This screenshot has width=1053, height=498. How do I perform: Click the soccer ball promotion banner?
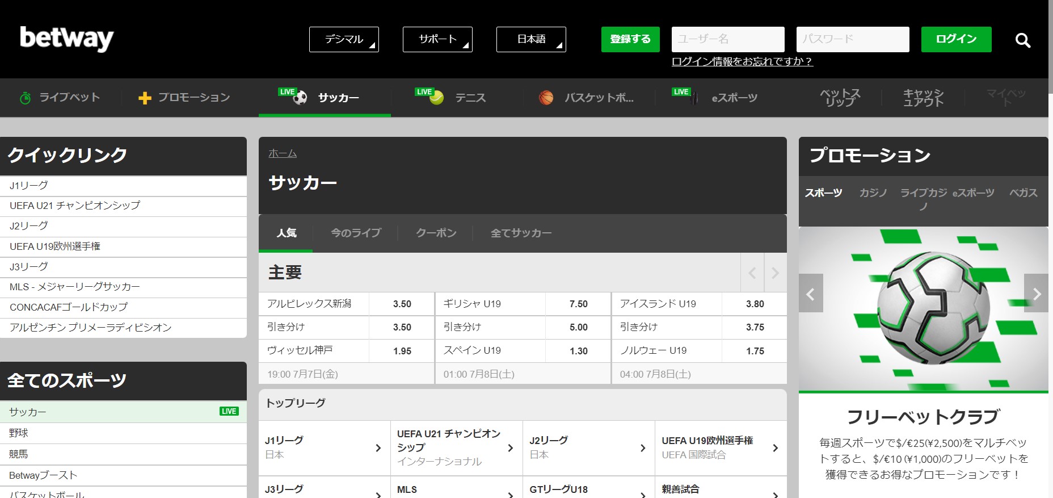pos(923,309)
